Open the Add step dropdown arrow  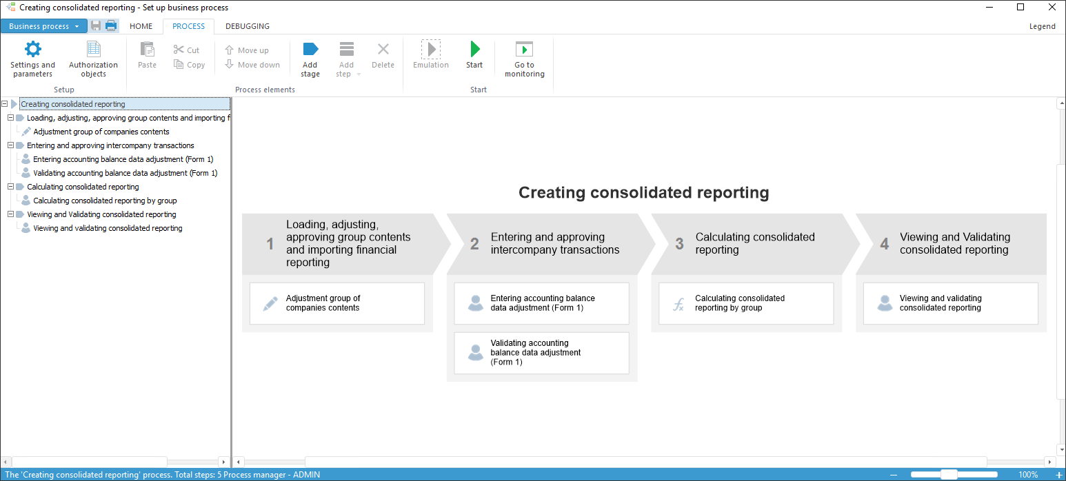coord(359,74)
